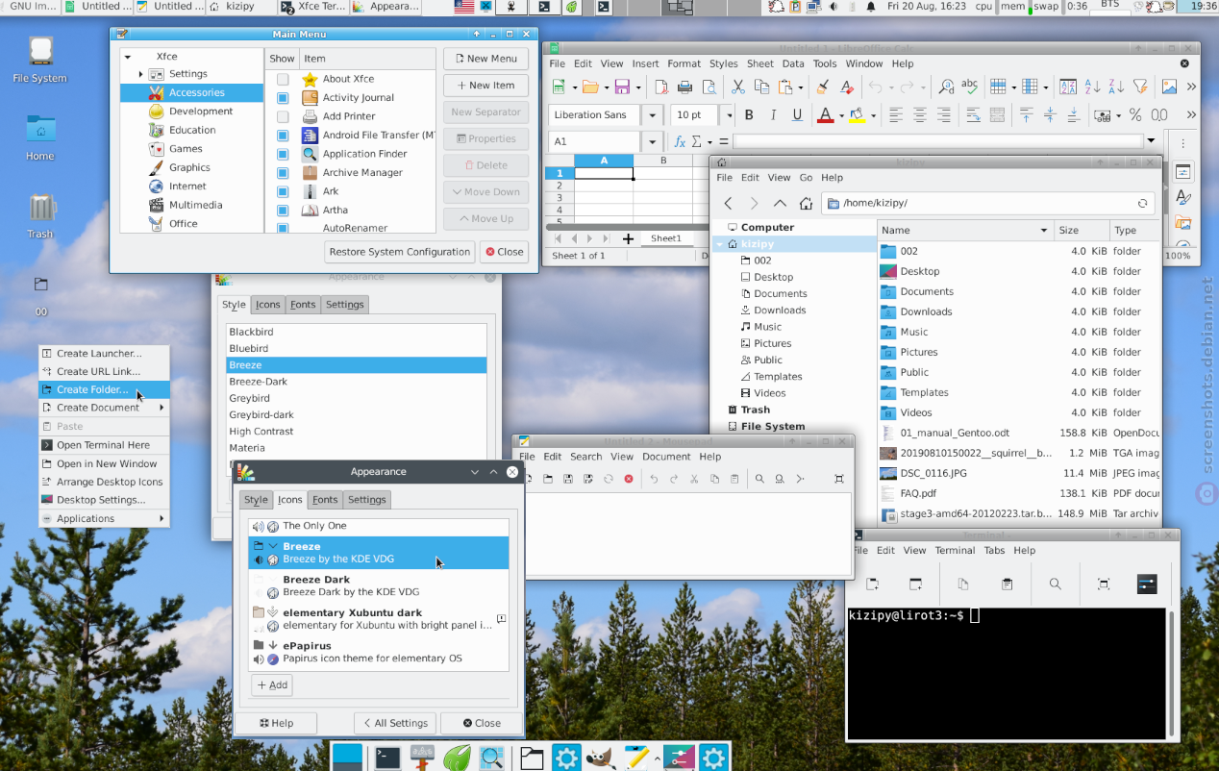Click yellow background color swatch in Calc
Viewport: 1219px width, 771px height.
coord(857,115)
